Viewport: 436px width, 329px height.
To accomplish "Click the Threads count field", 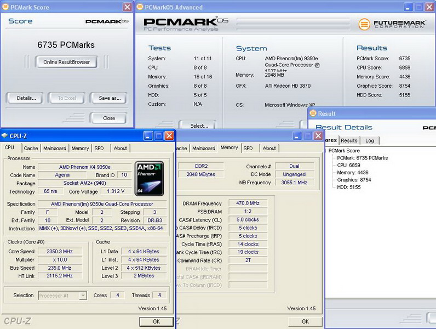I will [159, 296].
